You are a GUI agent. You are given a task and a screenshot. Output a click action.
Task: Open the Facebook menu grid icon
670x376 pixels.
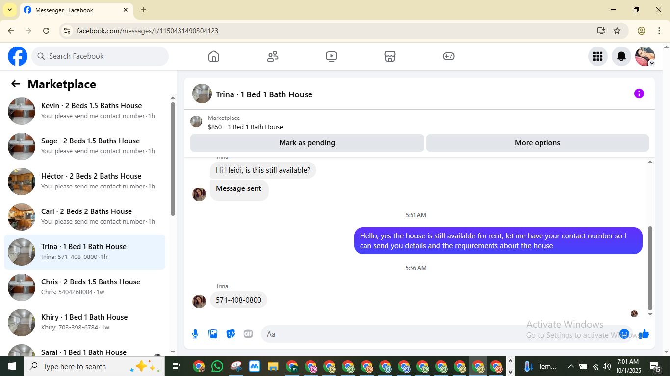tap(597, 56)
